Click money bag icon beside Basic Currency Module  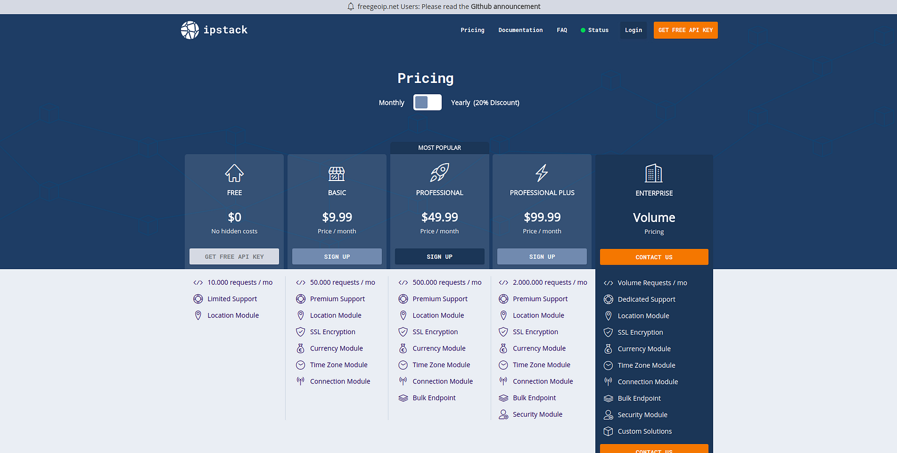[x=300, y=348]
